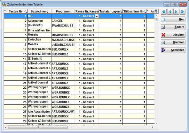Click Tasten-Nr value 21
Screen dimensions: 189x133
pos(16,83)
